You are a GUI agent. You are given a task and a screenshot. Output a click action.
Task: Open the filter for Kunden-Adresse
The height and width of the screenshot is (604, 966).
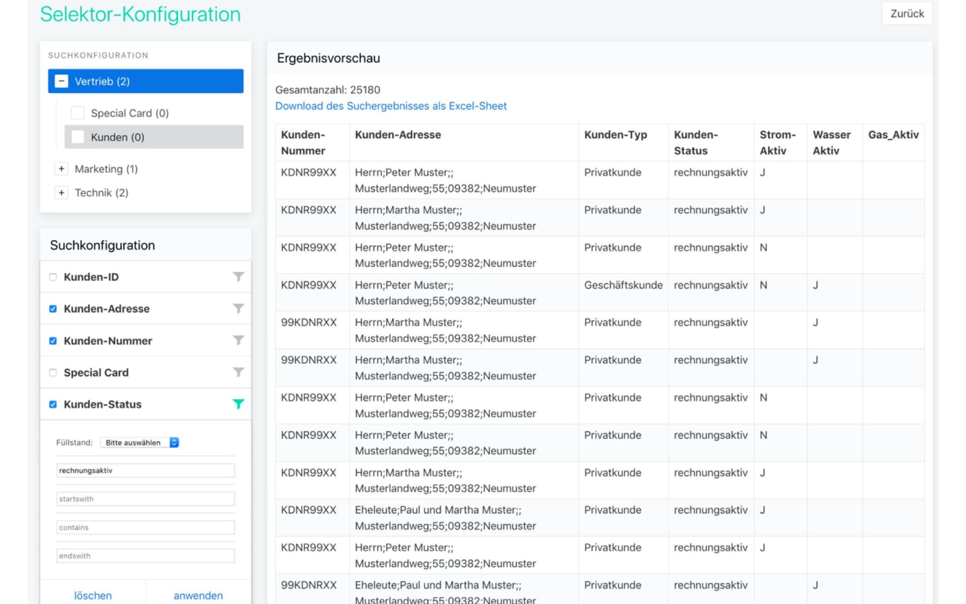pos(238,308)
